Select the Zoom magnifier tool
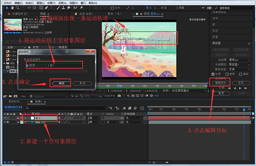The image size is (256, 166). point(17,8)
